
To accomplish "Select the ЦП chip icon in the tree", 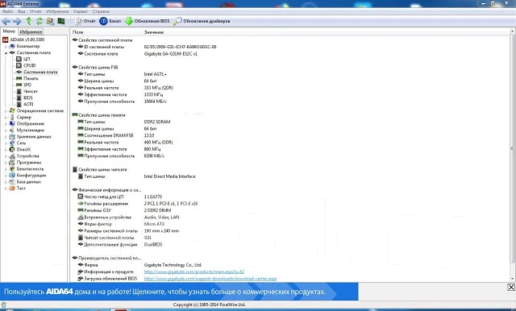I will point(19,59).
